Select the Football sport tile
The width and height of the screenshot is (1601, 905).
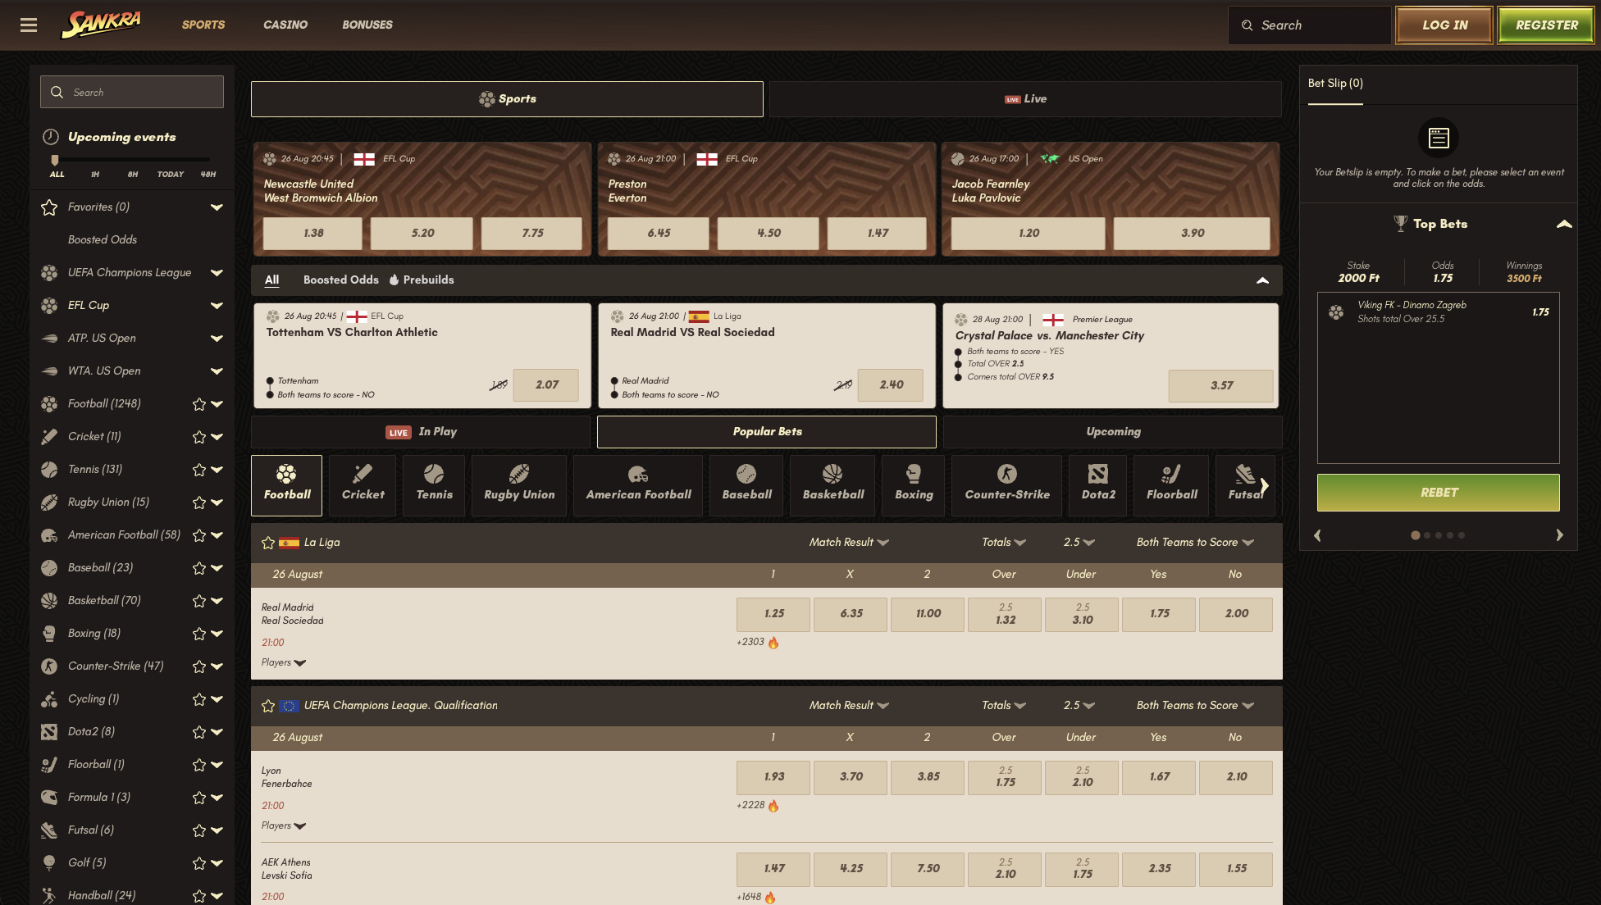286,485
